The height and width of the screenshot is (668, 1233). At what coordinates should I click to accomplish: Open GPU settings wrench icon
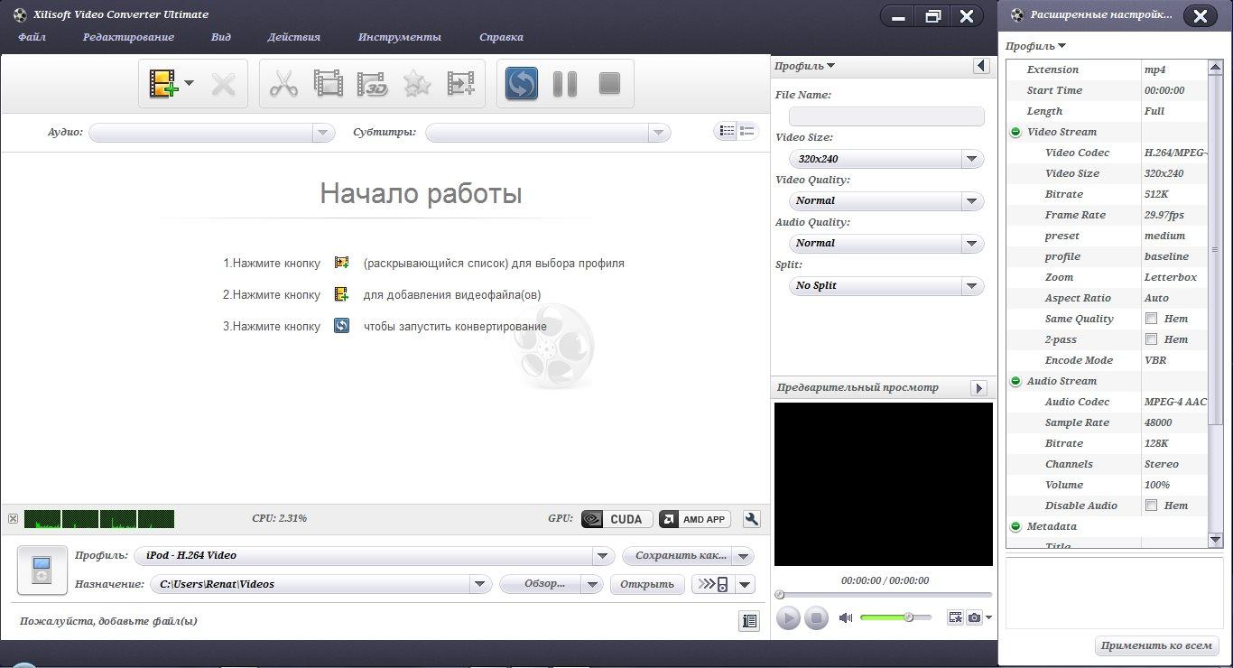click(751, 519)
